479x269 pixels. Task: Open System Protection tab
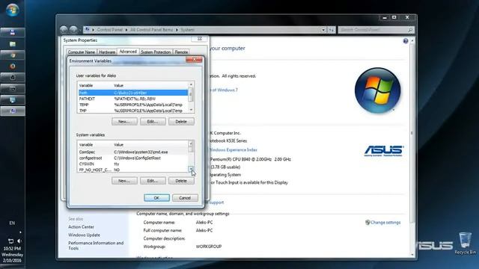[x=156, y=52]
